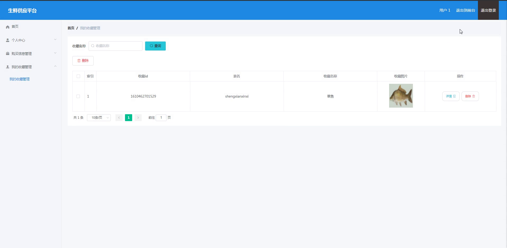Click 用户 1 in the header

pos(445,10)
